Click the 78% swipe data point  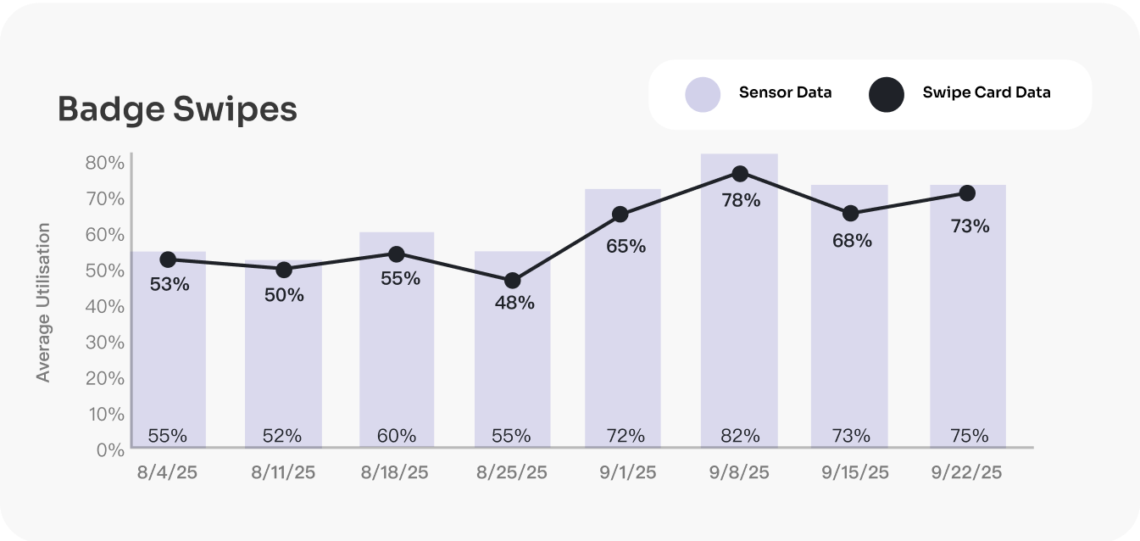[x=740, y=173]
